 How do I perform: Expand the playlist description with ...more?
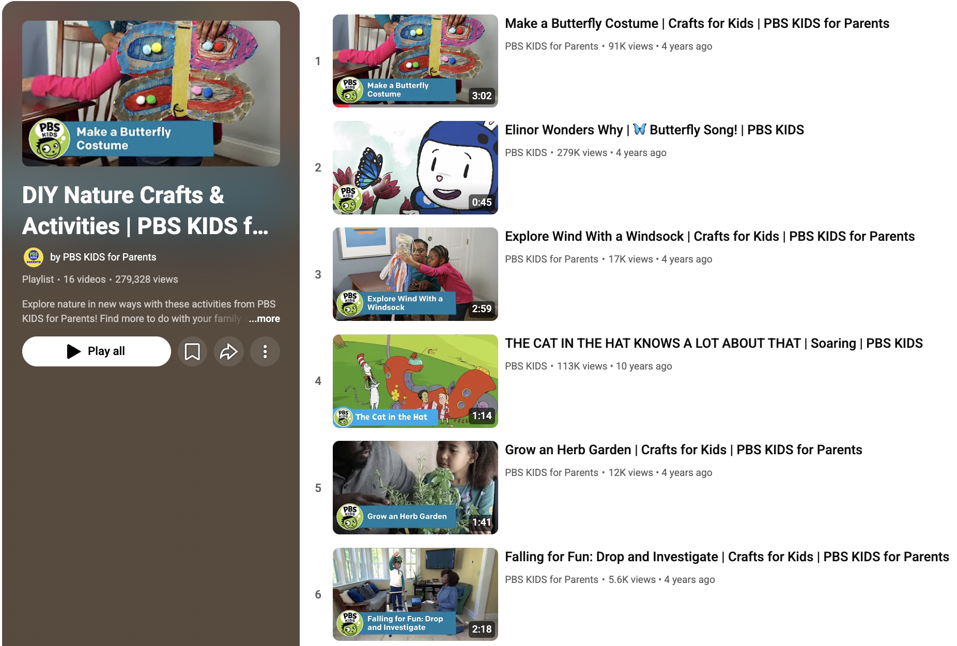point(264,319)
